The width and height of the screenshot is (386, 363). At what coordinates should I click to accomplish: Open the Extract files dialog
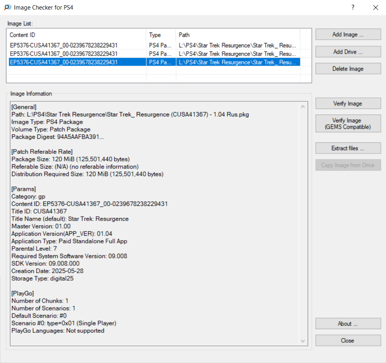pyautogui.click(x=348, y=148)
